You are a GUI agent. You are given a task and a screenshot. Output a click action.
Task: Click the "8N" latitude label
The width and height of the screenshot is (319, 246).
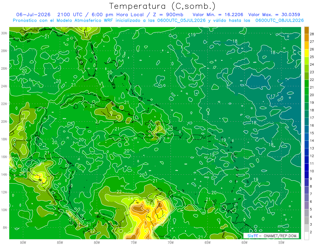coord(5,227)
